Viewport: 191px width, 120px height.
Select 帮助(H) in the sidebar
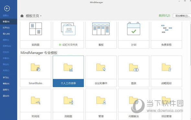coord(8,84)
